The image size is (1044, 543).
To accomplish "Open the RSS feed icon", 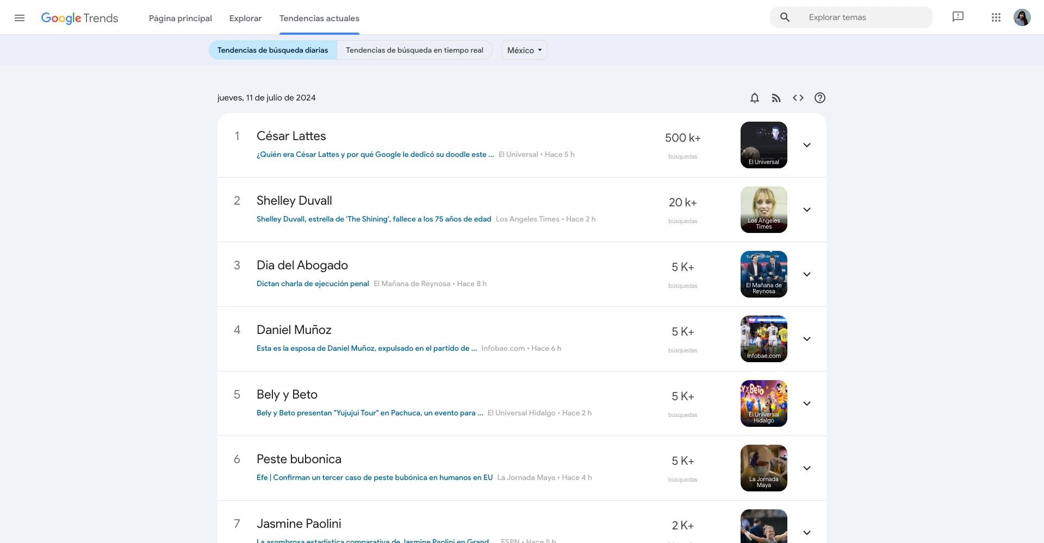I will coord(776,98).
